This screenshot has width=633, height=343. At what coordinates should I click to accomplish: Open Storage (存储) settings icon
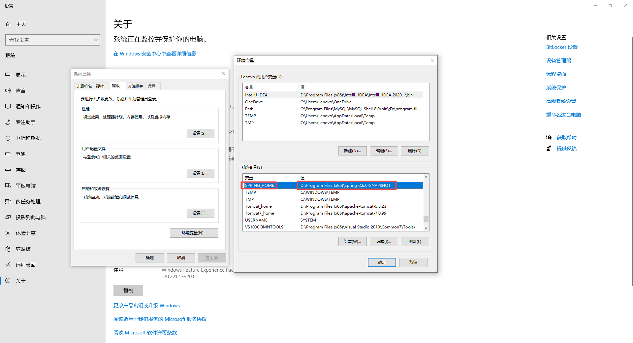pos(8,170)
